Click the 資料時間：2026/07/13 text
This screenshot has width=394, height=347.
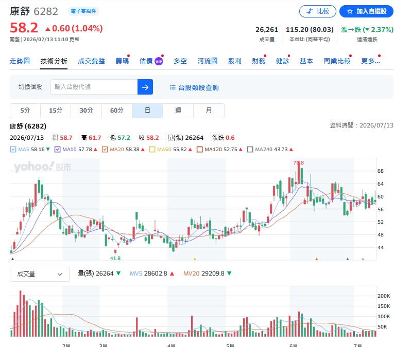click(x=362, y=125)
